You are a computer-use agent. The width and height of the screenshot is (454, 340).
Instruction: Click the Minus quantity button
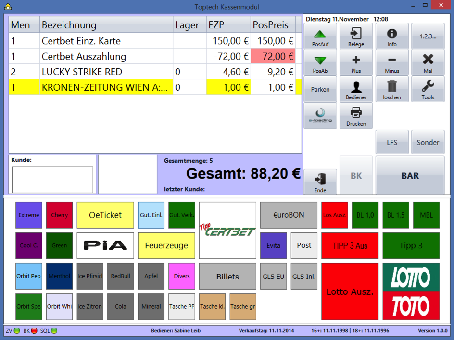pyautogui.click(x=392, y=62)
